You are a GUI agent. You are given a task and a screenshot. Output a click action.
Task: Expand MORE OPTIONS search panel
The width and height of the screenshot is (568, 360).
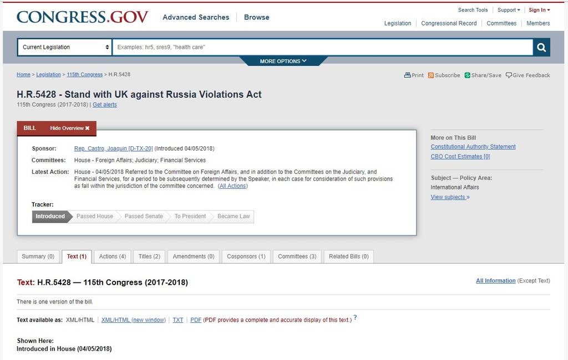pos(283,61)
